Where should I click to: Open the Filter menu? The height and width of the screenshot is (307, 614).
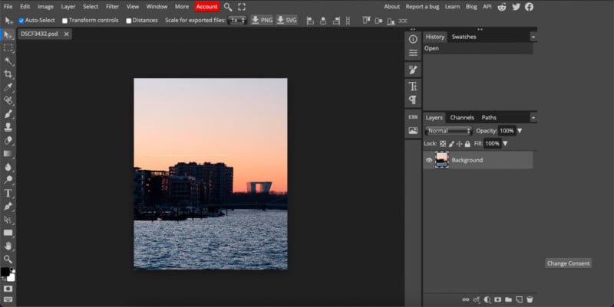tap(112, 6)
